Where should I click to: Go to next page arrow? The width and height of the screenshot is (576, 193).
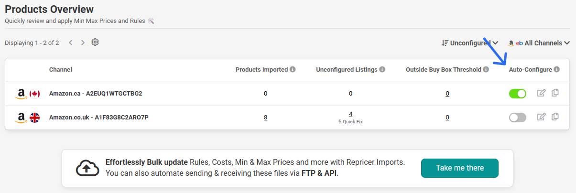tap(83, 43)
